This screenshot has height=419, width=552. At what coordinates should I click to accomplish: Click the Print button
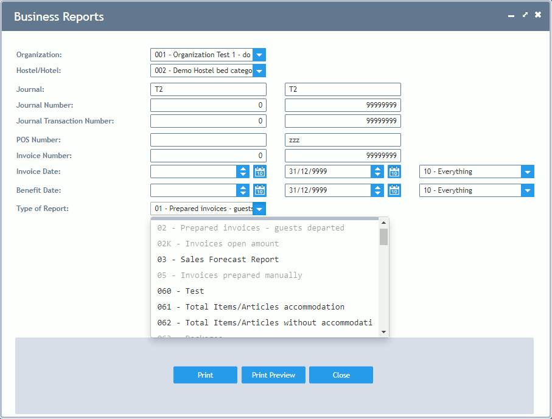pos(205,375)
